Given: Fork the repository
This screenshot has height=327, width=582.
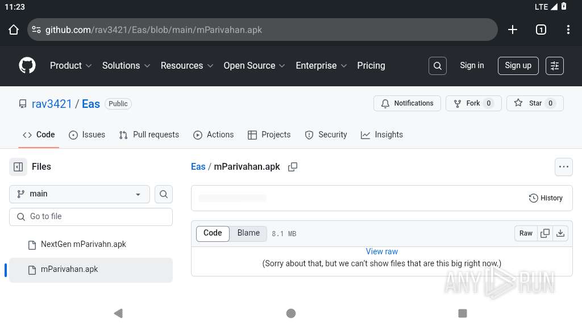Looking at the screenshot, I should (x=473, y=103).
